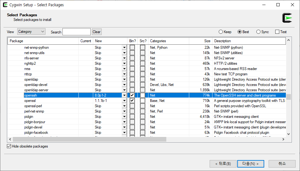Click the Clear search button
Screen dimensions: 300x171
[x=97, y=32]
